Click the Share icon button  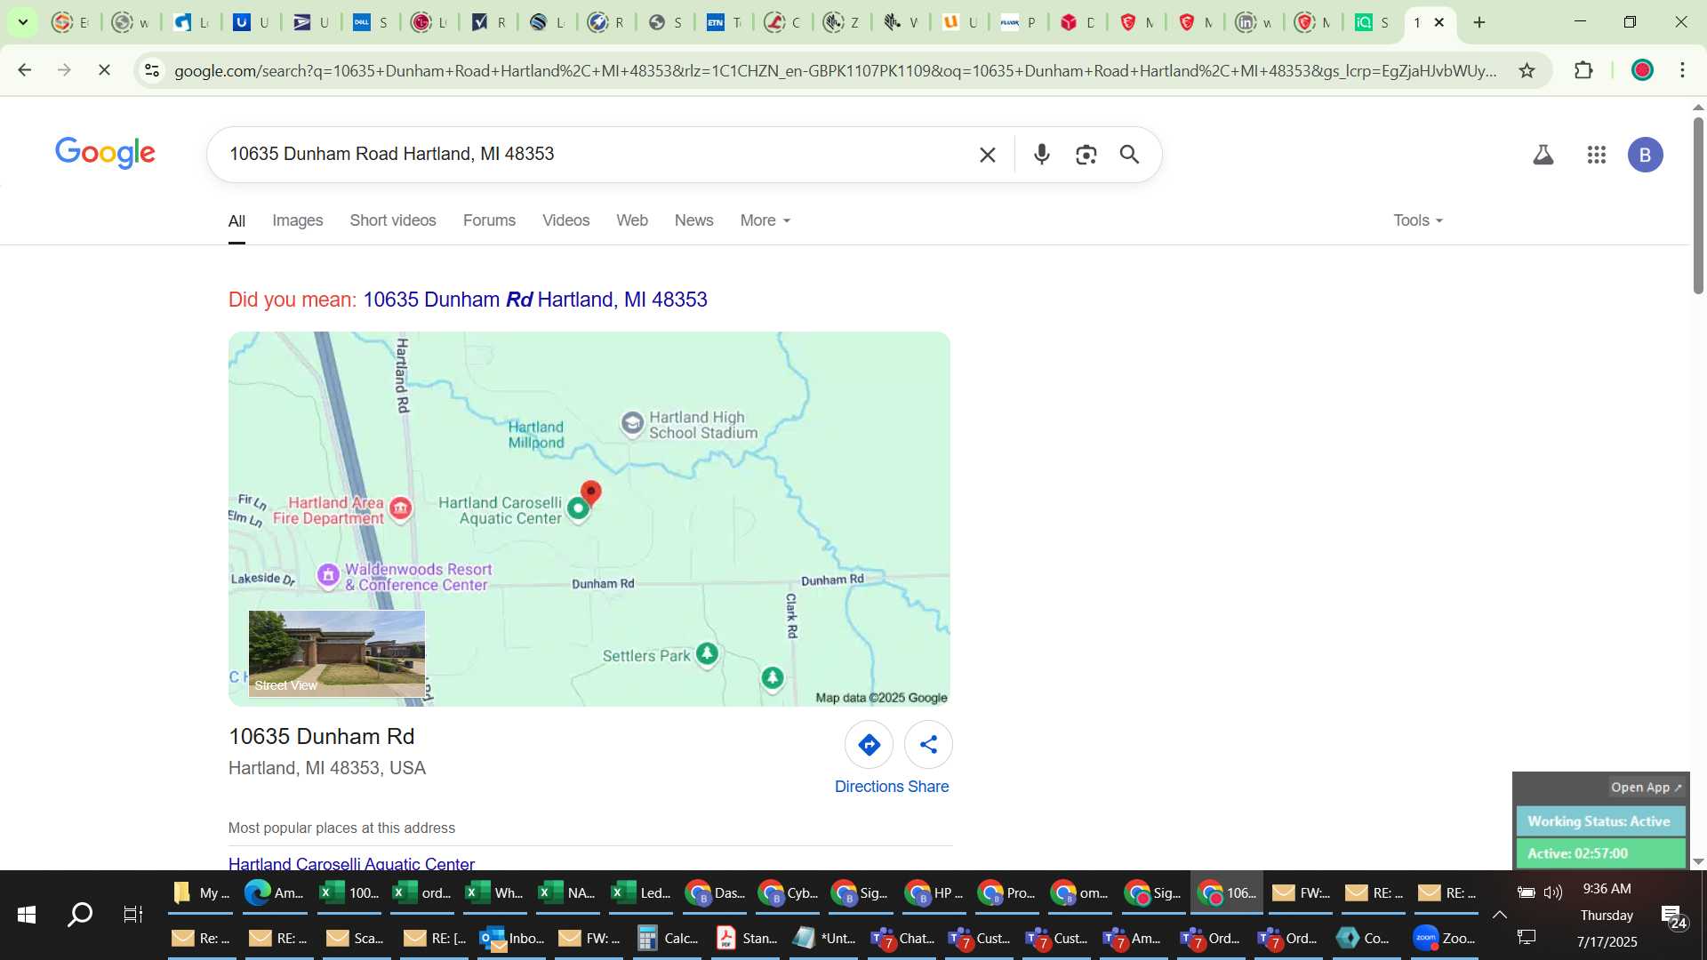[x=928, y=745]
